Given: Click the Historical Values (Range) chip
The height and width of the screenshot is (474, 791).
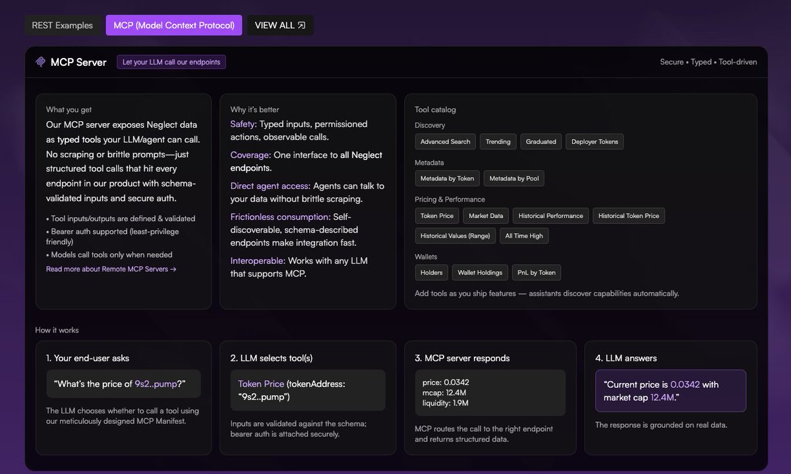Looking at the screenshot, I should pos(455,236).
